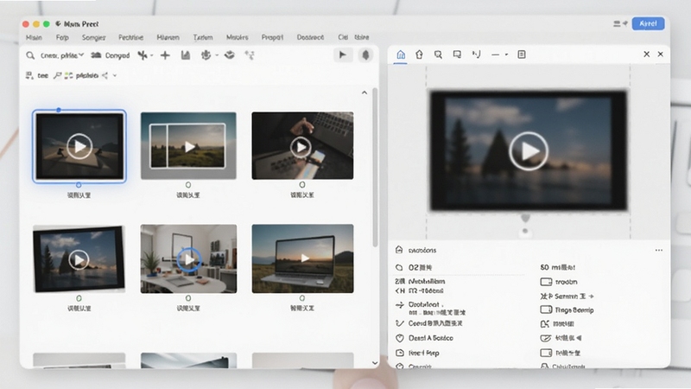This screenshot has height=389, width=691.
Task: Click the heart icon row in details list
Action: click(x=400, y=338)
